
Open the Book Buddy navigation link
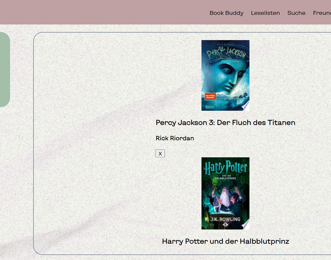click(226, 13)
